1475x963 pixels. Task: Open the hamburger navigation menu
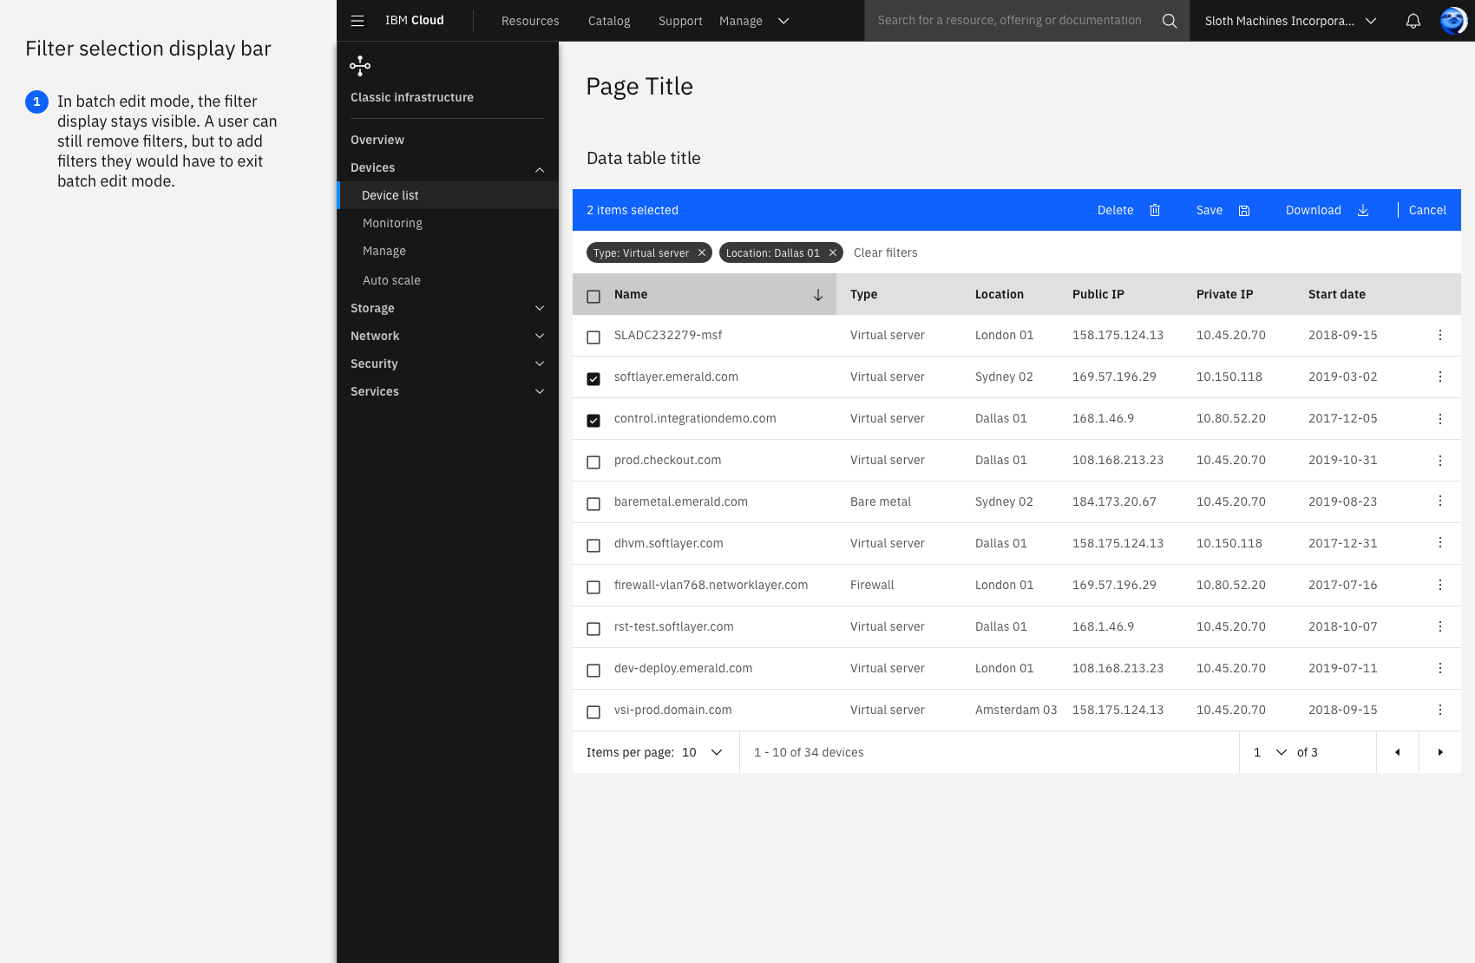click(357, 21)
